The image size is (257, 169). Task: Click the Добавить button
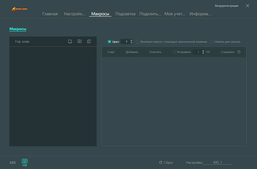(132, 52)
